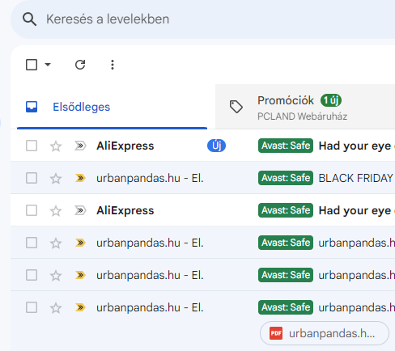Star the BLACK FRIDAY urbanpandas email
This screenshot has height=351, width=395.
pyautogui.click(x=56, y=179)
